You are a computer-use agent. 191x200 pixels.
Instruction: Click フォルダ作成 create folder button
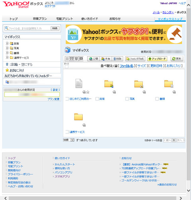(135, 59)
